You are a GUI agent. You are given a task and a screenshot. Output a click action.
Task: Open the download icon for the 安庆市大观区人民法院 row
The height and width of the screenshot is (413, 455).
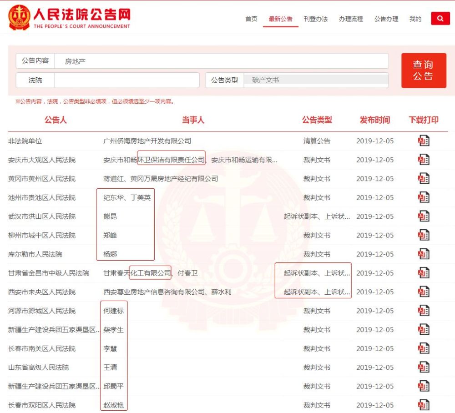(x=424, y=160)
